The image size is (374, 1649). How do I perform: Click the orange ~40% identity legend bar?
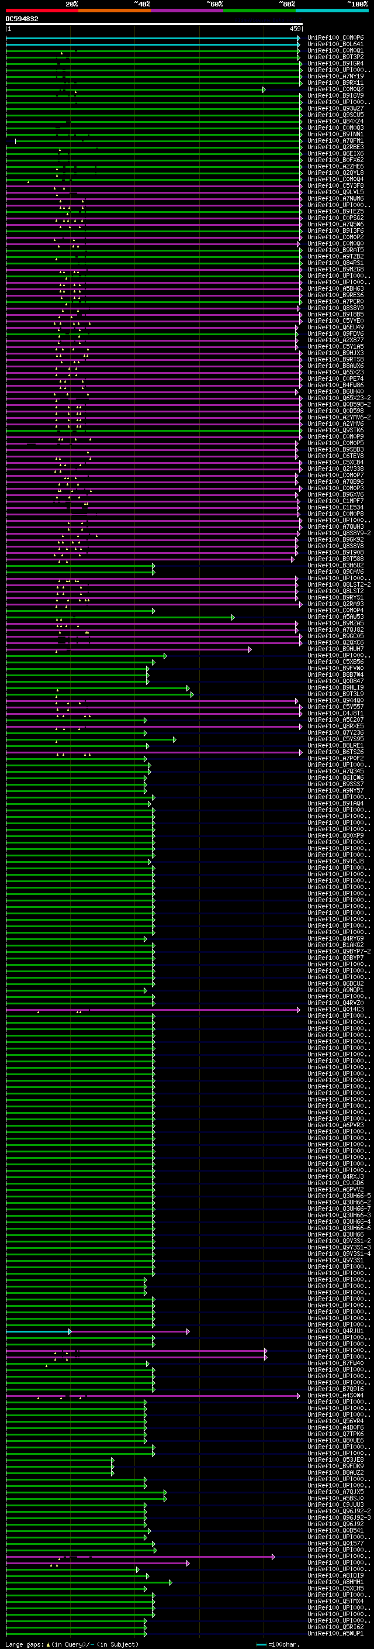[x=115, y=11]
